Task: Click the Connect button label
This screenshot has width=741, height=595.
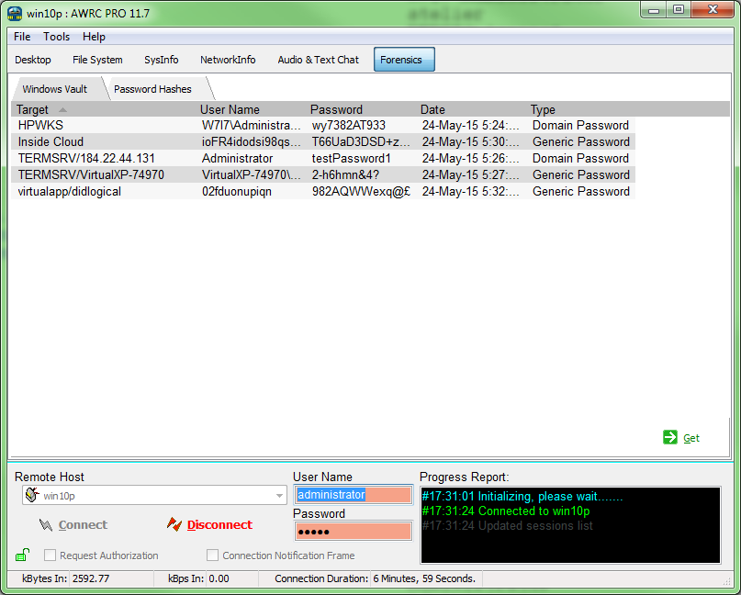Action: 83,524
